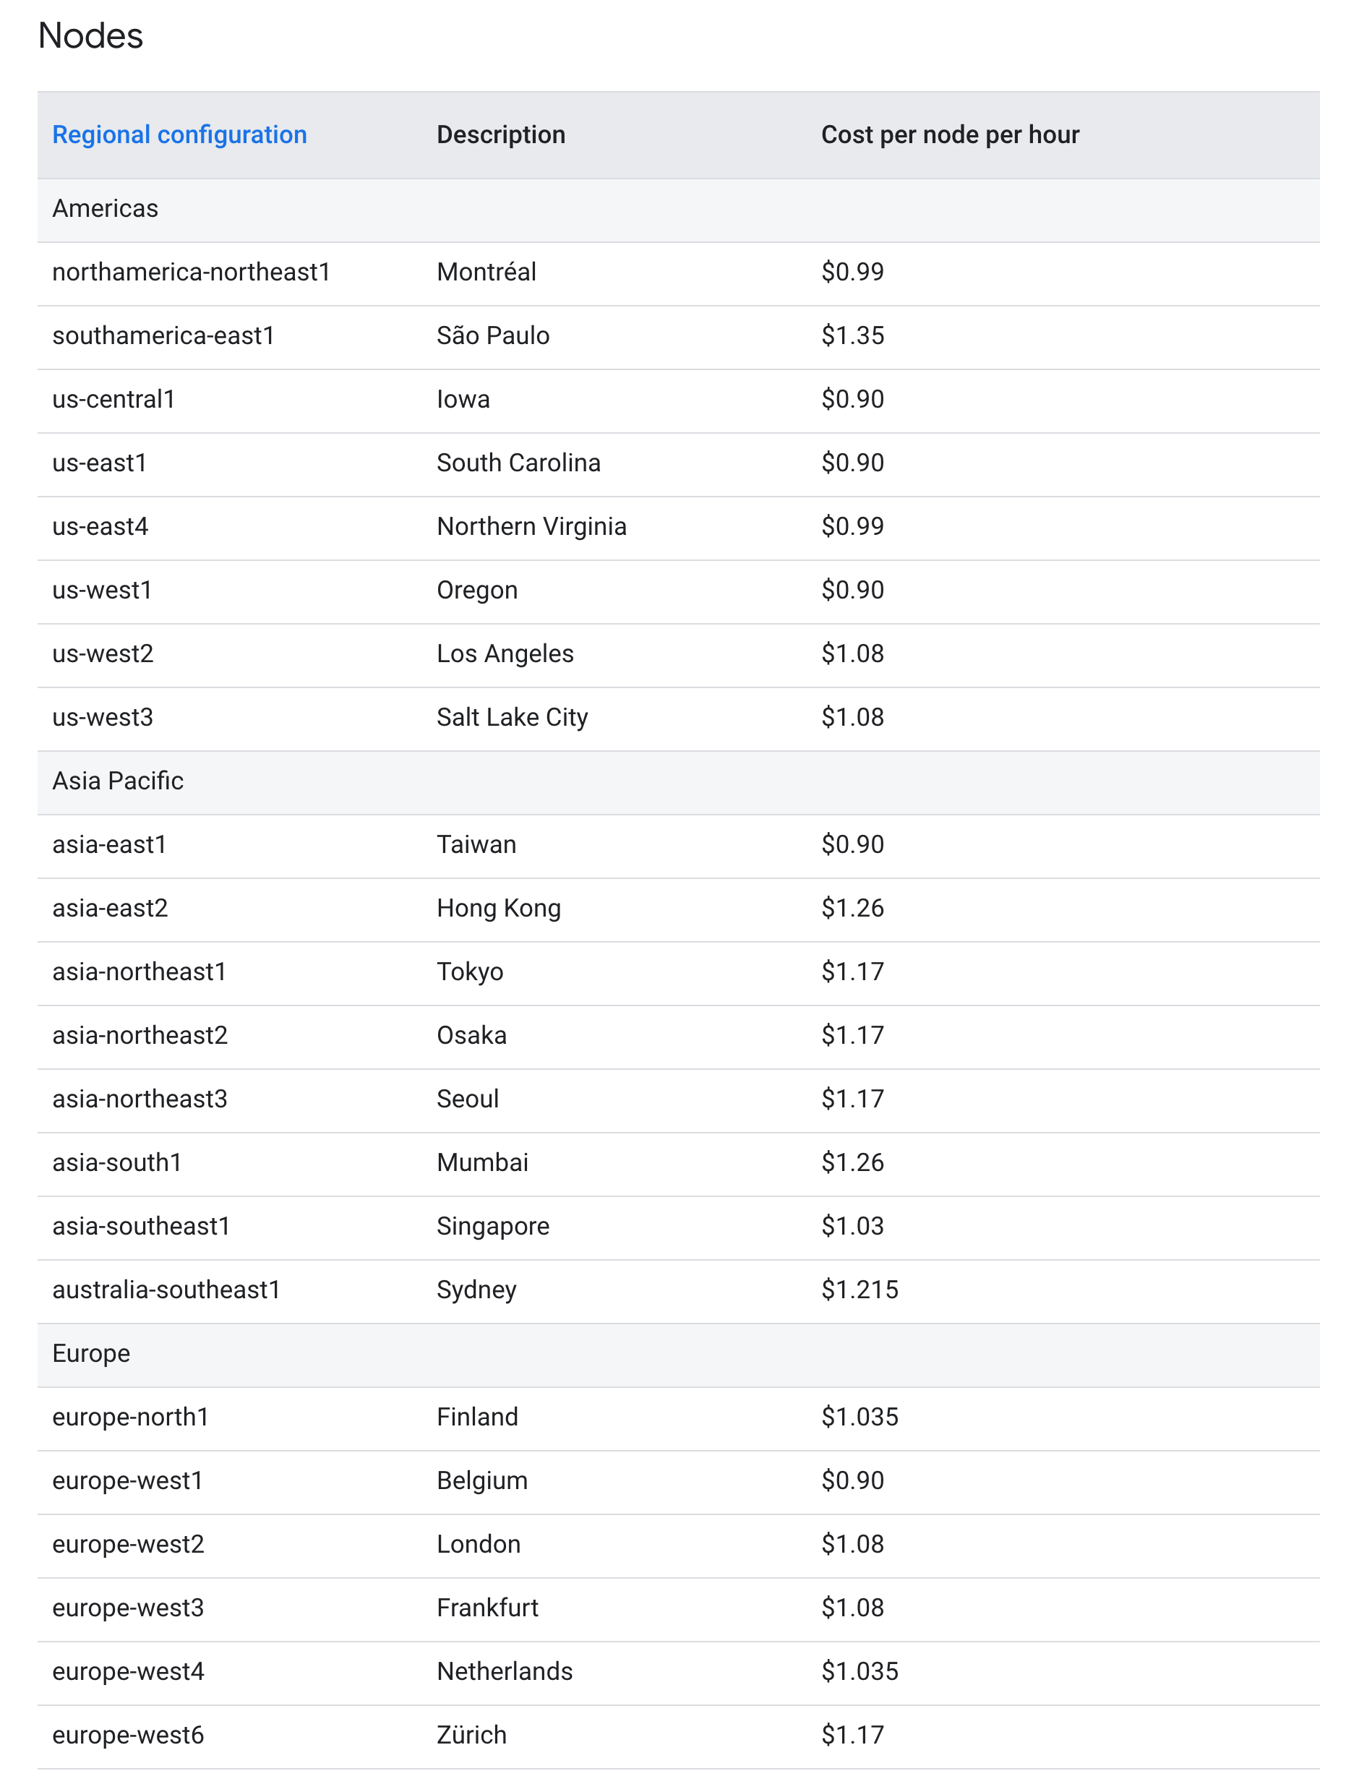Select the us-west2 Los Angeles price $1.08
This screenshot has width=1346, height=1784.
point(852,653)
